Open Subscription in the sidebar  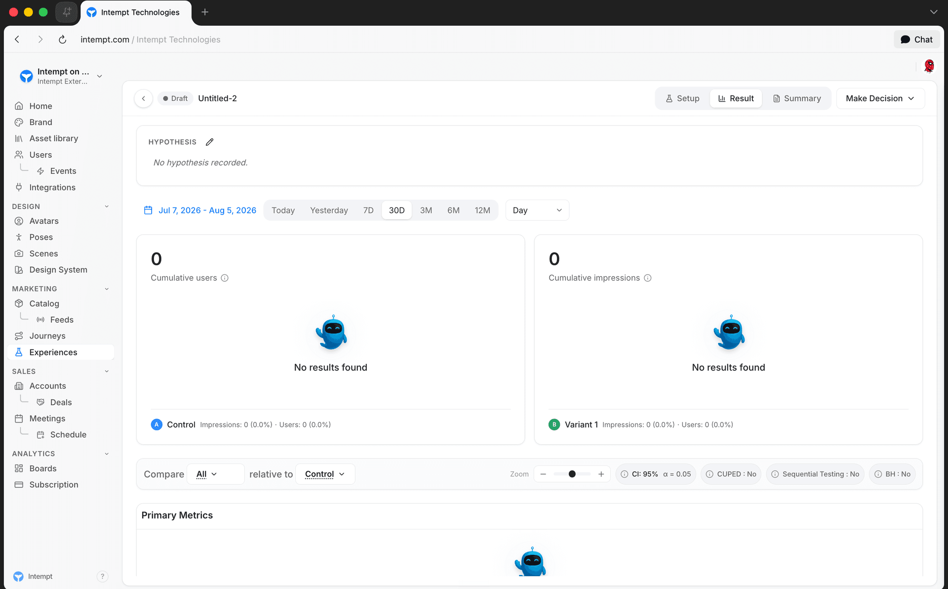[x=61, y=485]
